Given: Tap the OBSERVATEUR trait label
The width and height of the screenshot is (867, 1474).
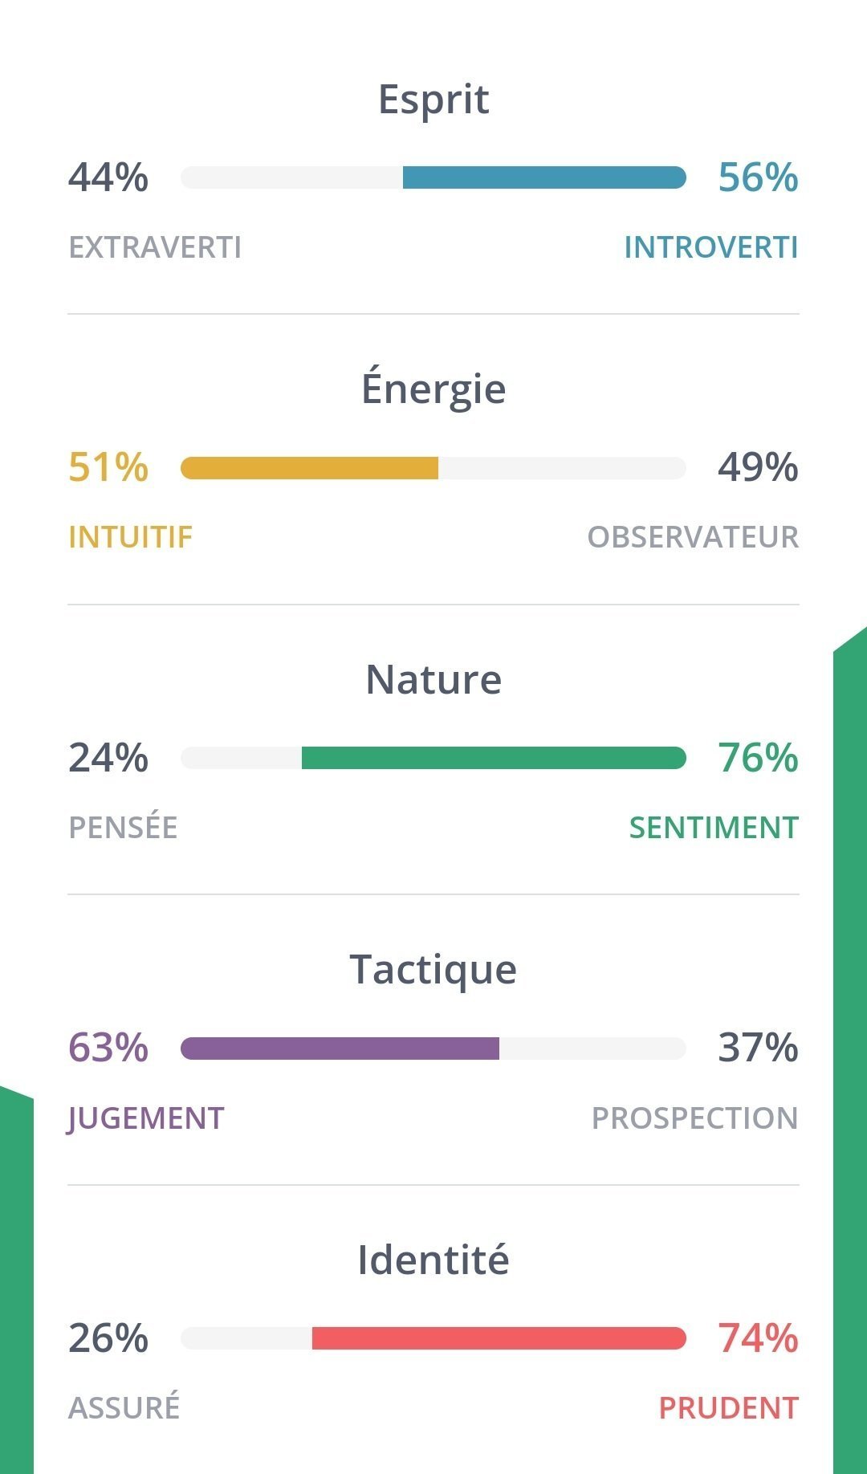Looking at the screenshot, I should [x=693, y=537].
